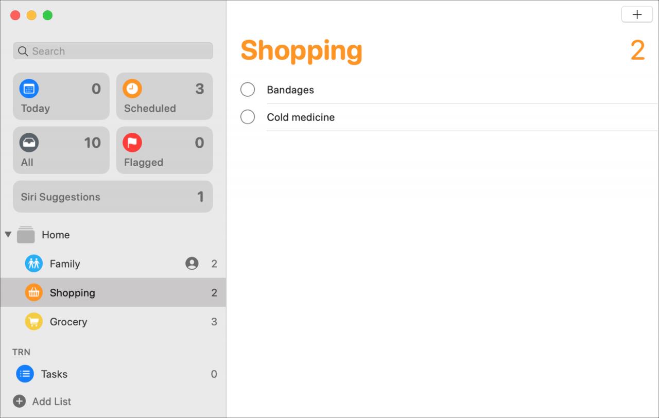Click the blue Tasks list icon
This screenshot has width=659, height=418.
click(25, 374)
